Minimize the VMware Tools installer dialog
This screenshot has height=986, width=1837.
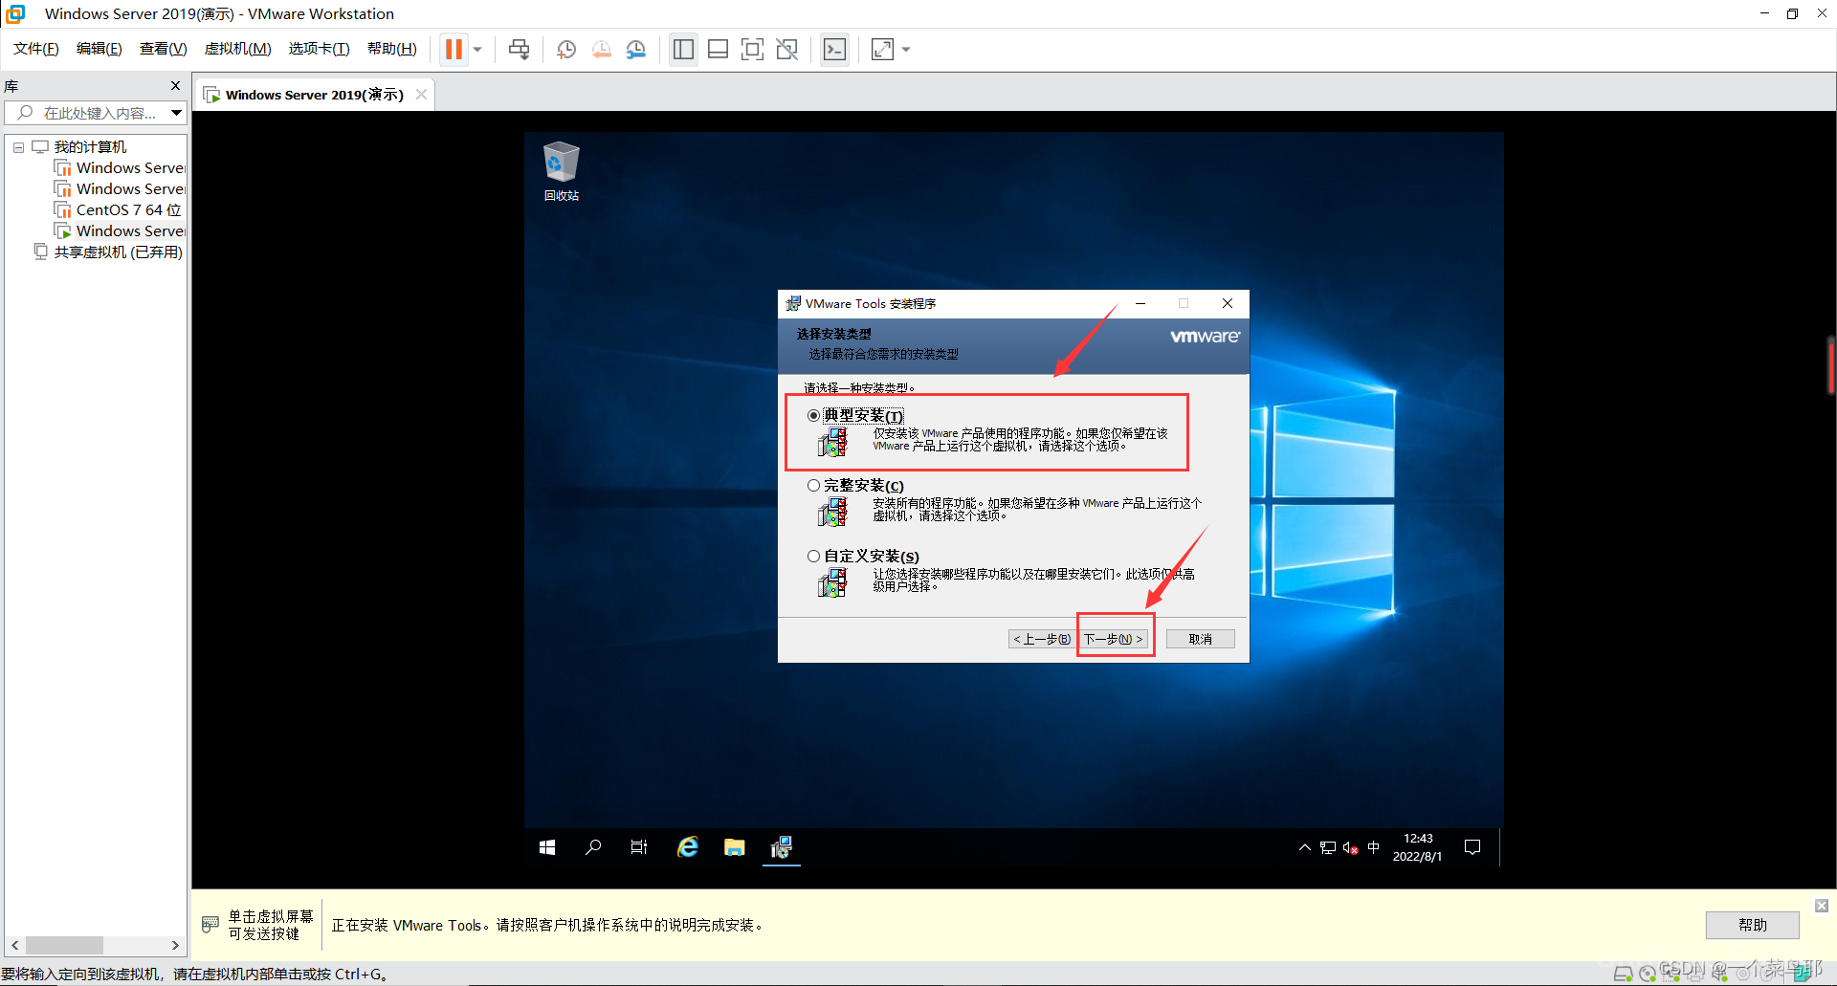pos(1140,303)
